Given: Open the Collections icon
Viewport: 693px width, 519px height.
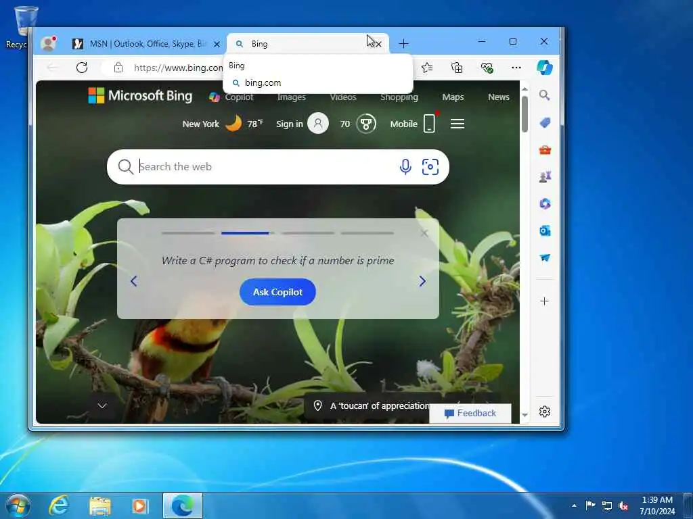Looking at the screenshot, I should (457, 68).
